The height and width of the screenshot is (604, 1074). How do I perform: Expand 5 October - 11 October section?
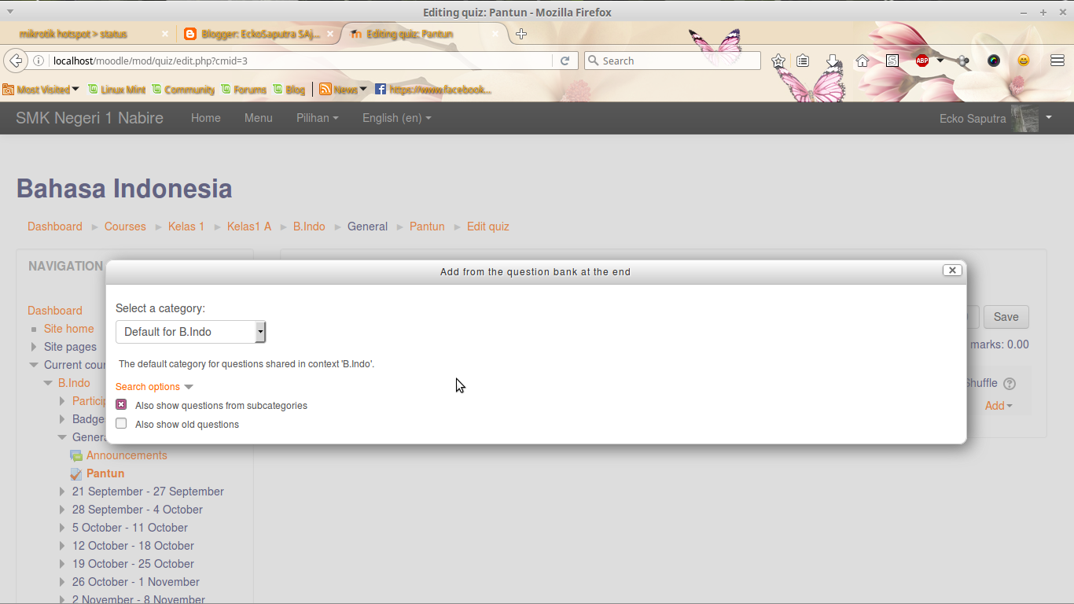pos(62,528)
